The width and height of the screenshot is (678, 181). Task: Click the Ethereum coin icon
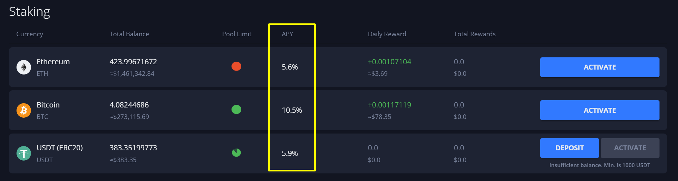coord(24,67)
